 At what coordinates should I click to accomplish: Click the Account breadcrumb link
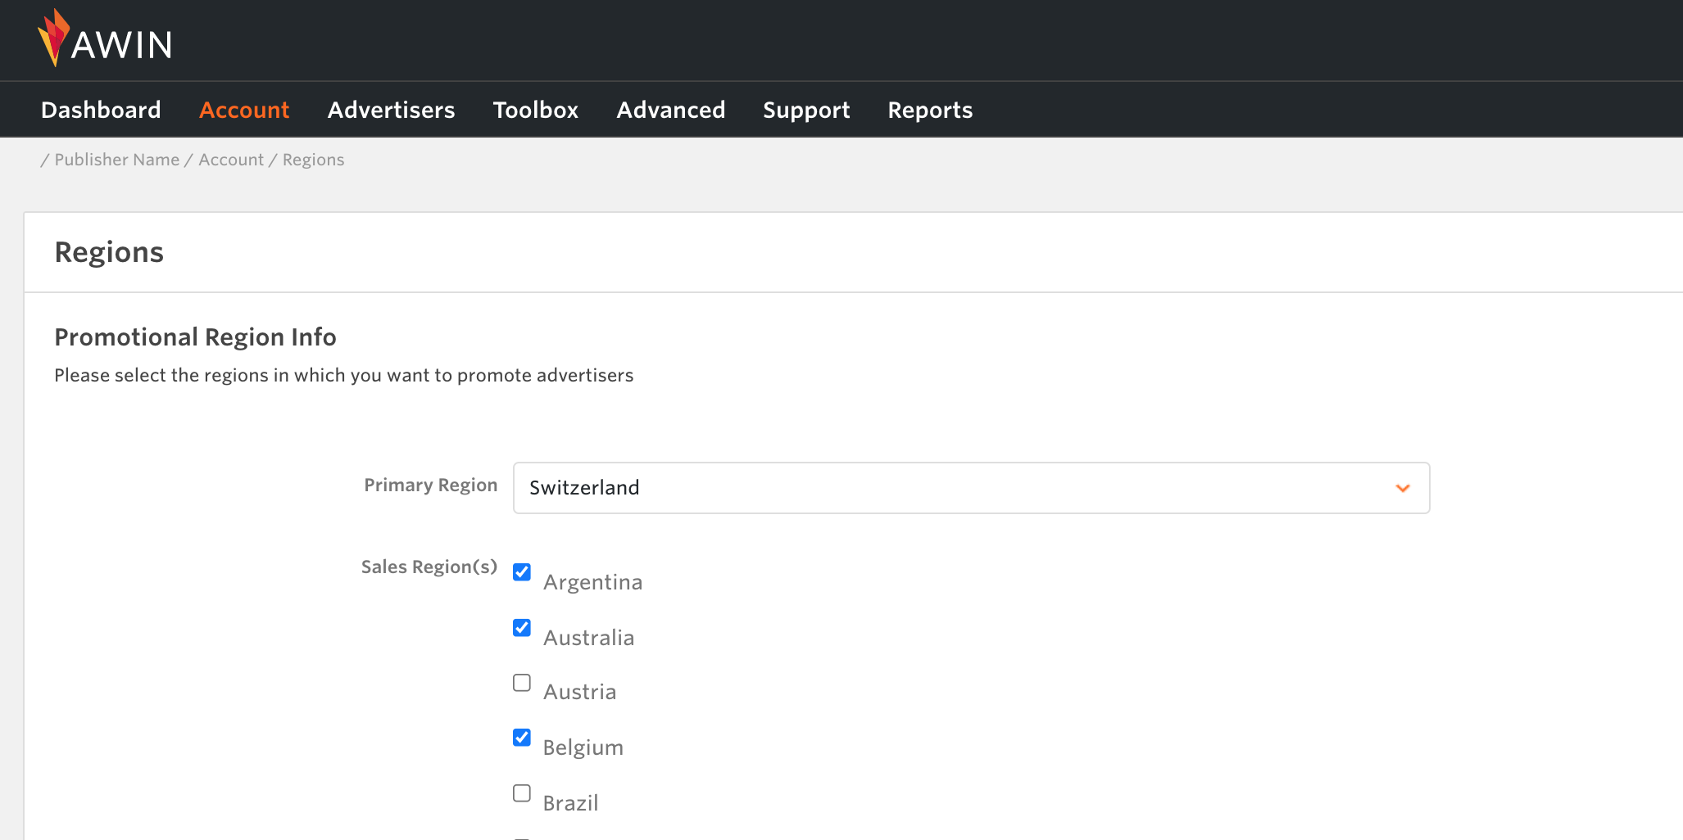(x=231, y=159)
